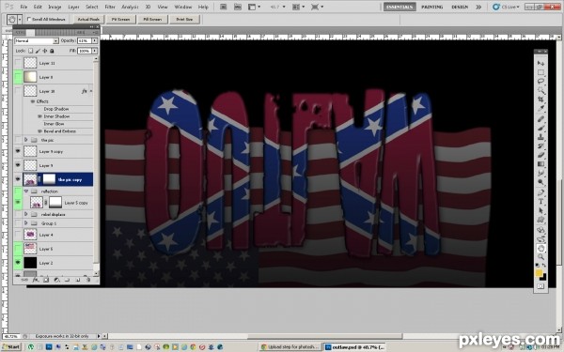
Task: Click the add layer style fx button
Action: pyautogui.click(x=36, y=280)
